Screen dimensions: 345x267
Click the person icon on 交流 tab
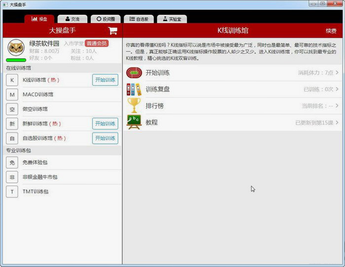67,19
